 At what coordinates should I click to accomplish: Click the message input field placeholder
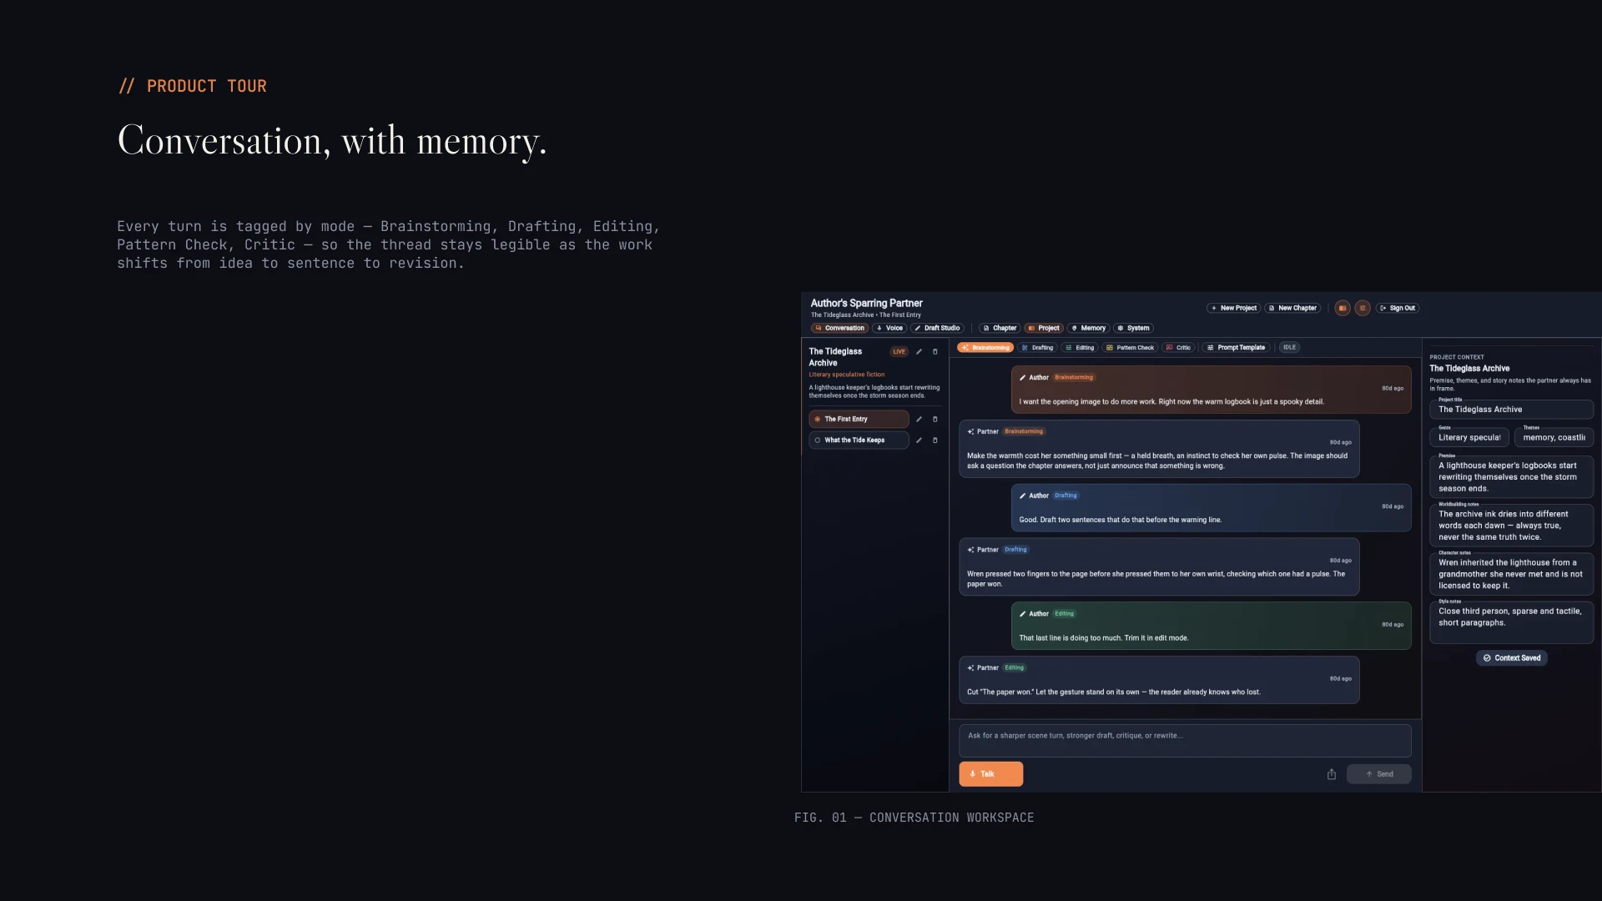click(1185, 741)
